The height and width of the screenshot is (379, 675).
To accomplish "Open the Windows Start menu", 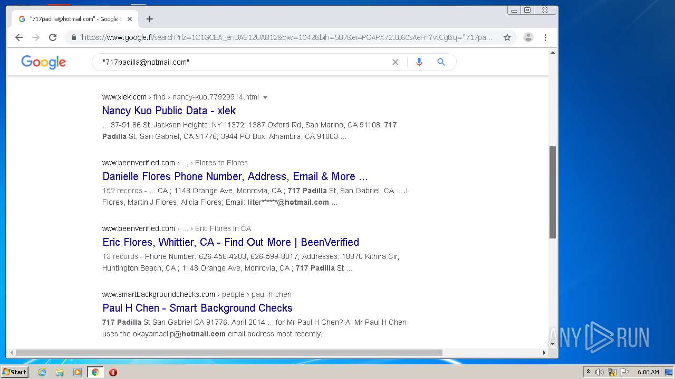I will (14, 372).
